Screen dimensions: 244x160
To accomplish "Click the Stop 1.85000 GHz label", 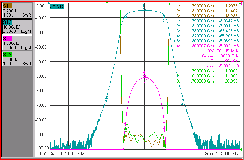I will coord(222,153).
